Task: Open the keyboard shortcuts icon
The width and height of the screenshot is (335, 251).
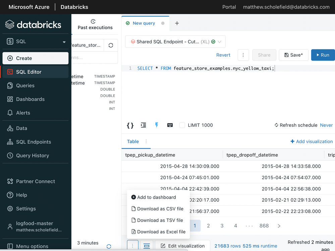Action: click(170, 125)
